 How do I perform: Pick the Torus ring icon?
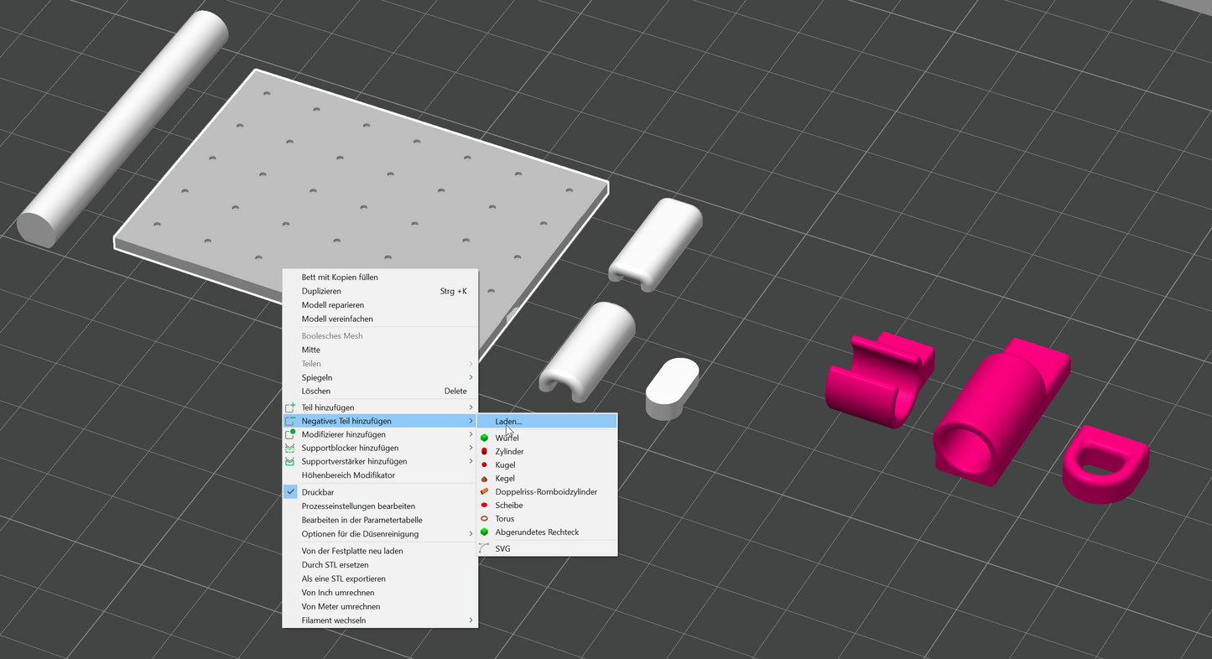485,519
